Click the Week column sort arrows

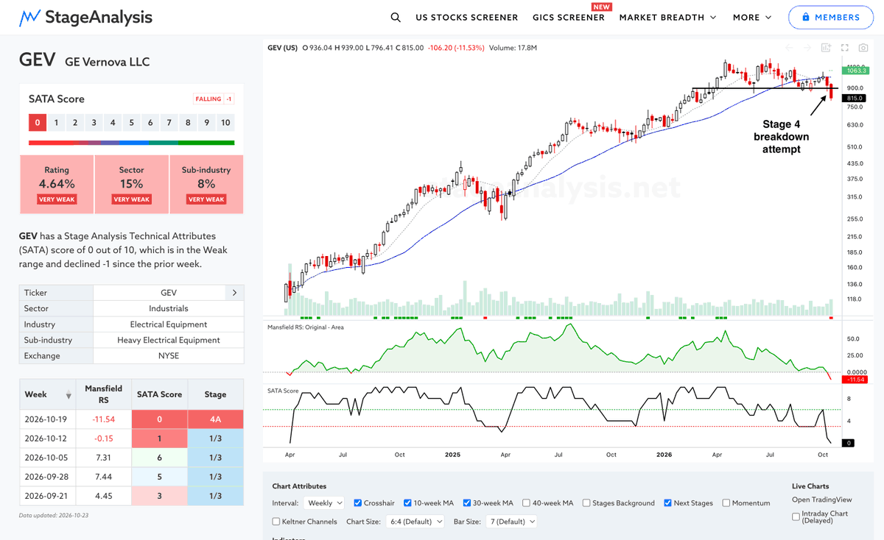[69, 395]
